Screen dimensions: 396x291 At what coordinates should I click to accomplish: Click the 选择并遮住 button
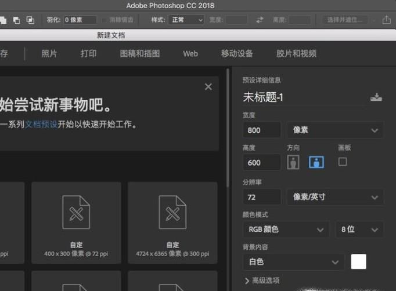[345, 20]
